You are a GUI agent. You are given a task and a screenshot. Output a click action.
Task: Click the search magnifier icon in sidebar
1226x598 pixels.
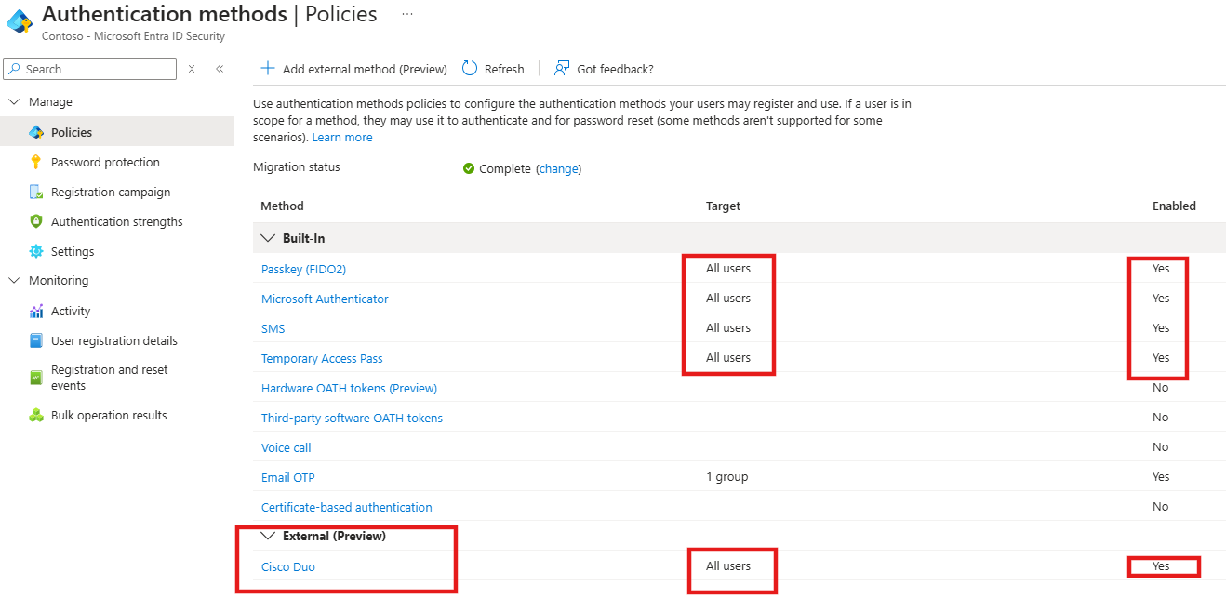(x=14, y=69)
